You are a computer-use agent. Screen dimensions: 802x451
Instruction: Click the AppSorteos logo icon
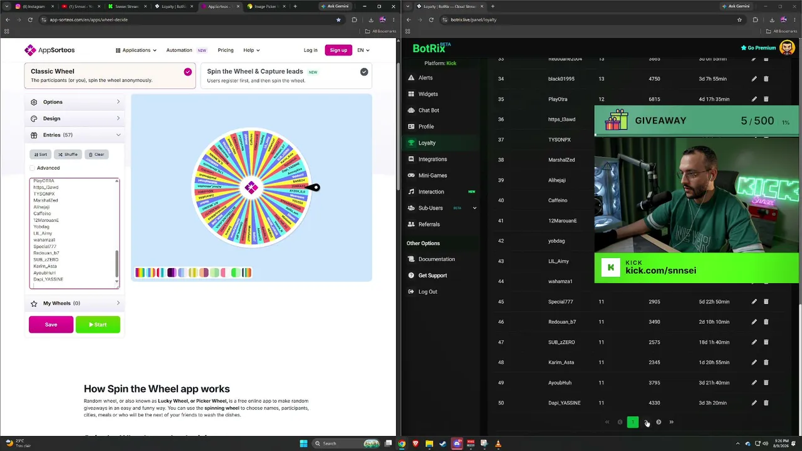(x=30, y=50)
